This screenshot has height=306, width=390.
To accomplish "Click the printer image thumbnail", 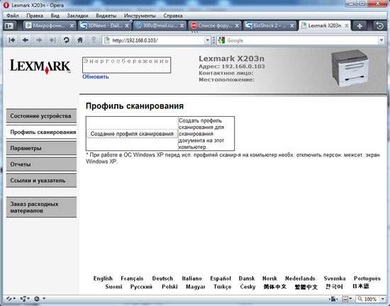I will pyautogui.click(x=350, y=68).
